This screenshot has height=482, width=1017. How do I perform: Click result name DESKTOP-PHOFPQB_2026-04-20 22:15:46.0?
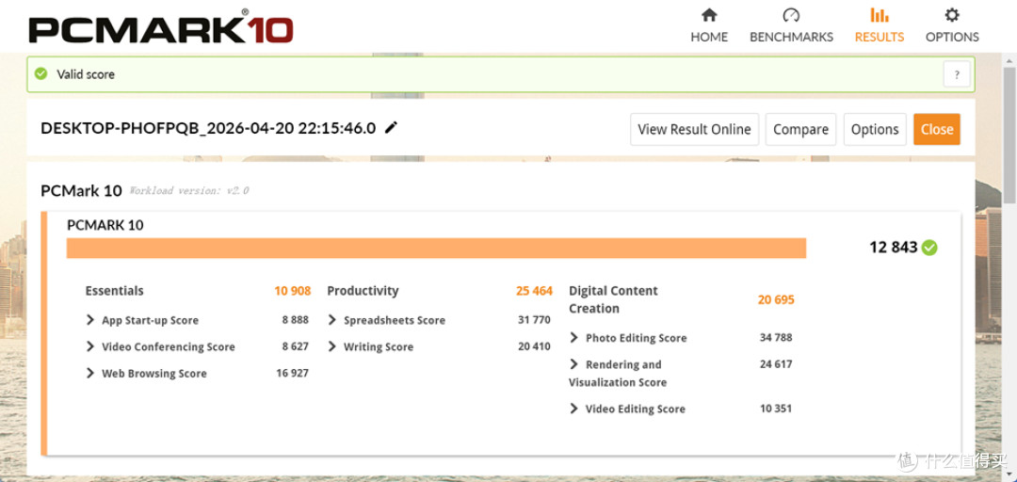pyautogui.click(x=208, y=128)
